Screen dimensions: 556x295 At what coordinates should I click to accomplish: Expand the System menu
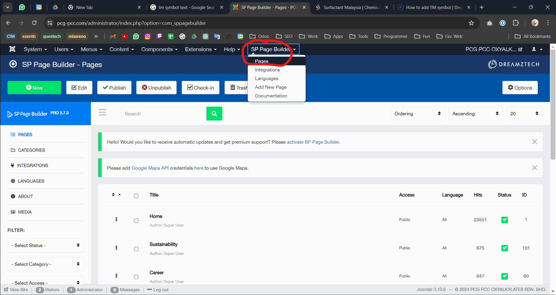pos(35,49)
